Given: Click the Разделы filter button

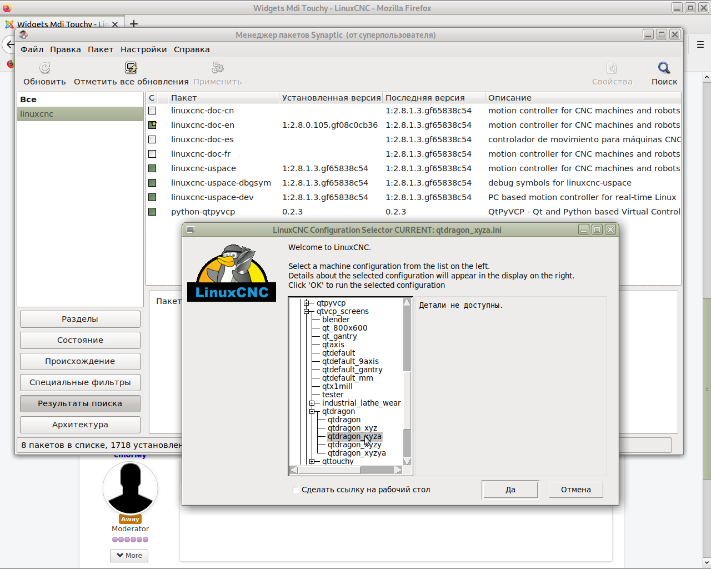Looking at the screenshot, I should coord(80,319).
